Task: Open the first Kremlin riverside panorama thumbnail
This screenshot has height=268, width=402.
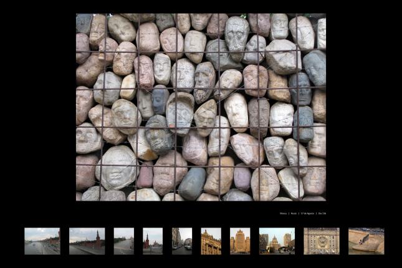Action: (x=42, y=241)
